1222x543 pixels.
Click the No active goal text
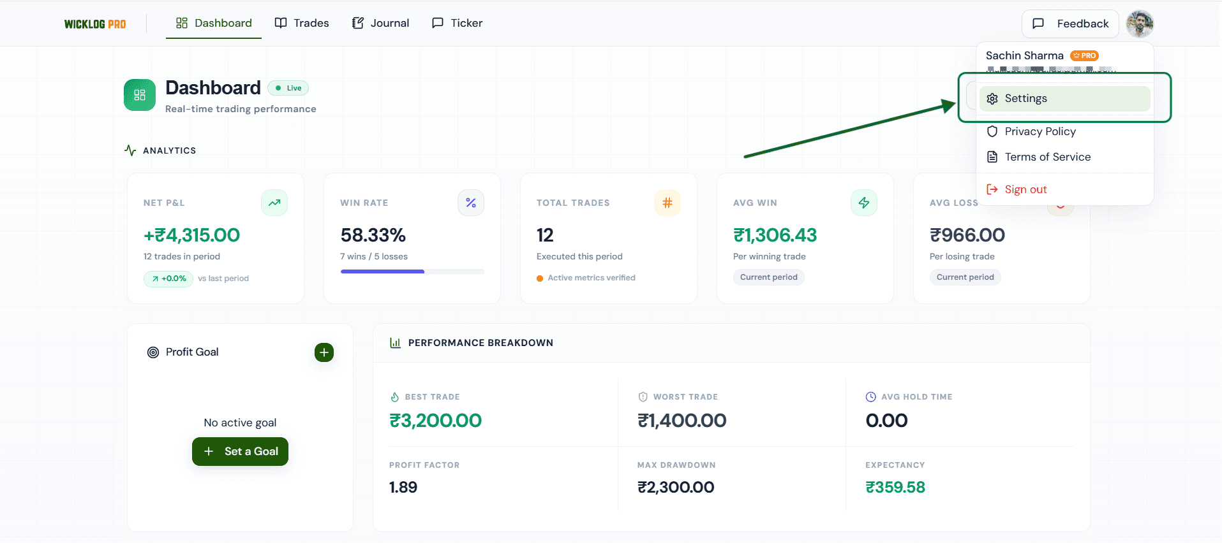pyautogui.click(x=240, y=423)
